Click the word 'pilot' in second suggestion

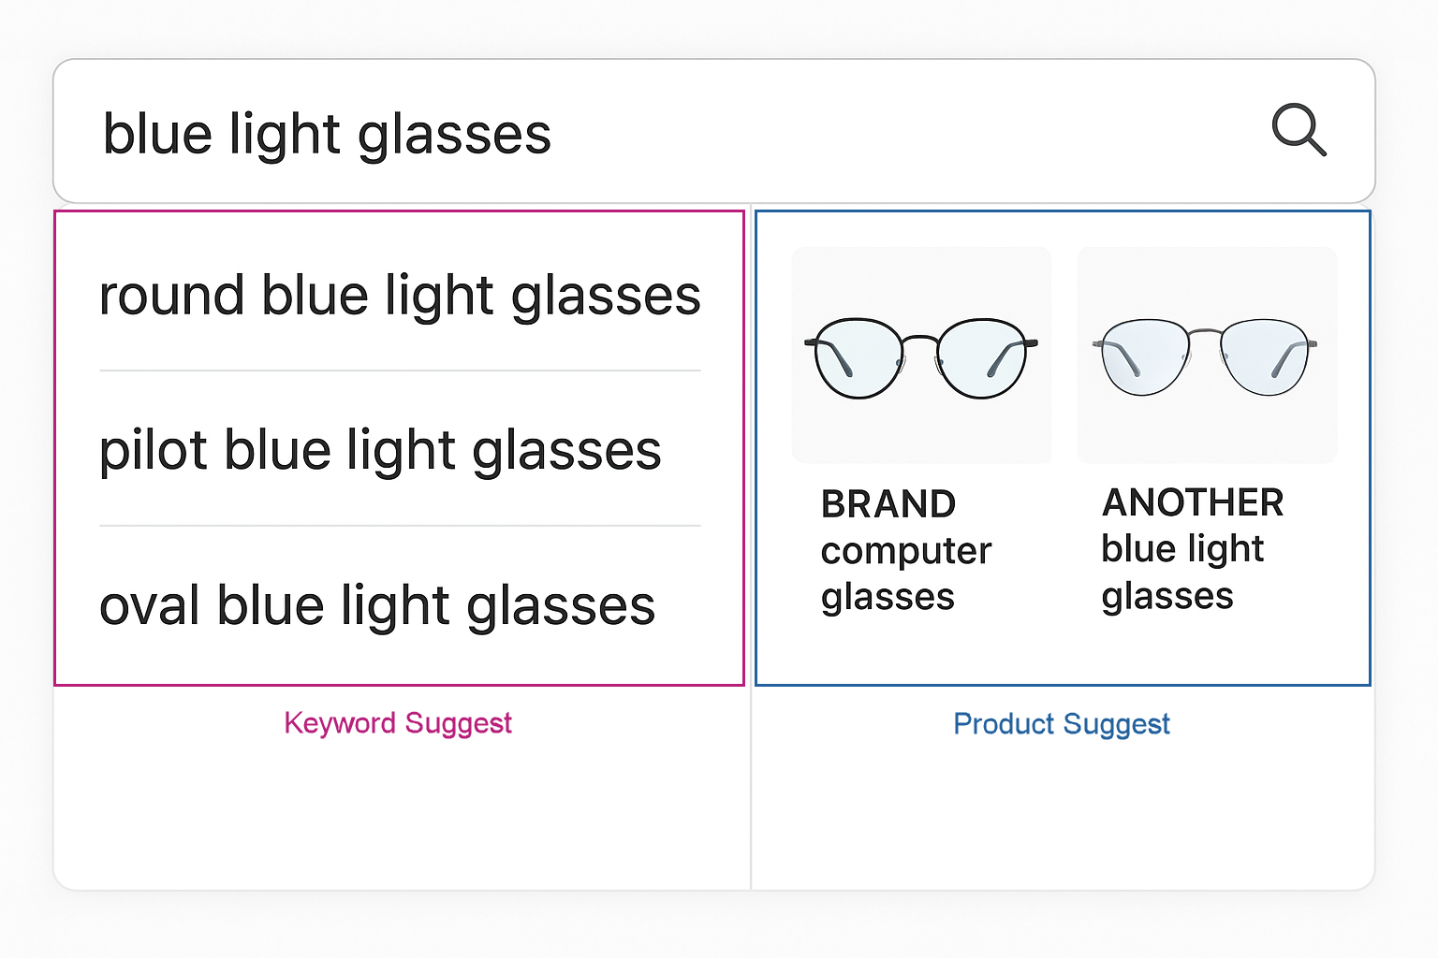154,451
